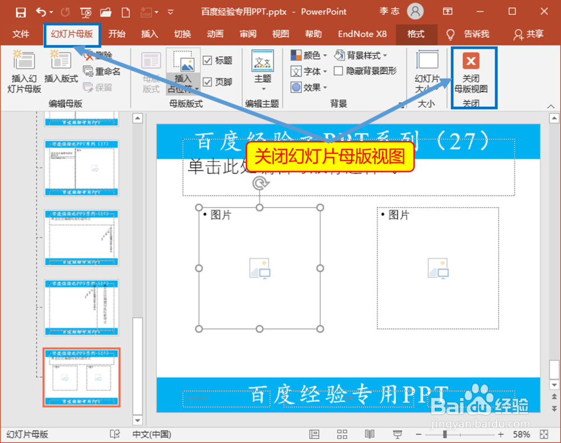Click 保留 preserve button
Viewport: 561px width, 443px height.
point(98,88)
